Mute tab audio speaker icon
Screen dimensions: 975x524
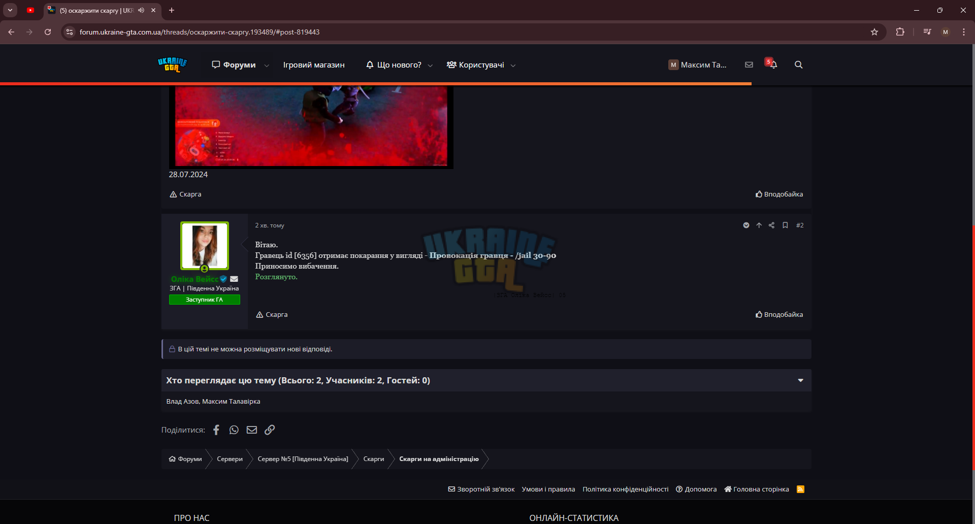(x=141, y=10)
